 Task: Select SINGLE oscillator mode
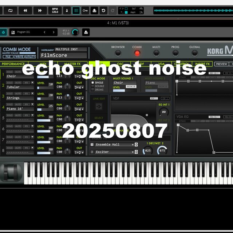92,83
